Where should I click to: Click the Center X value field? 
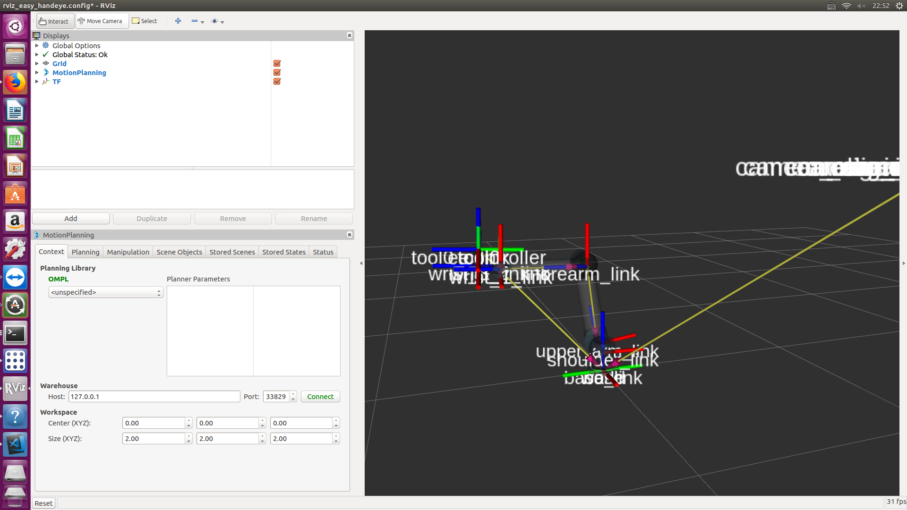[154, 423]
